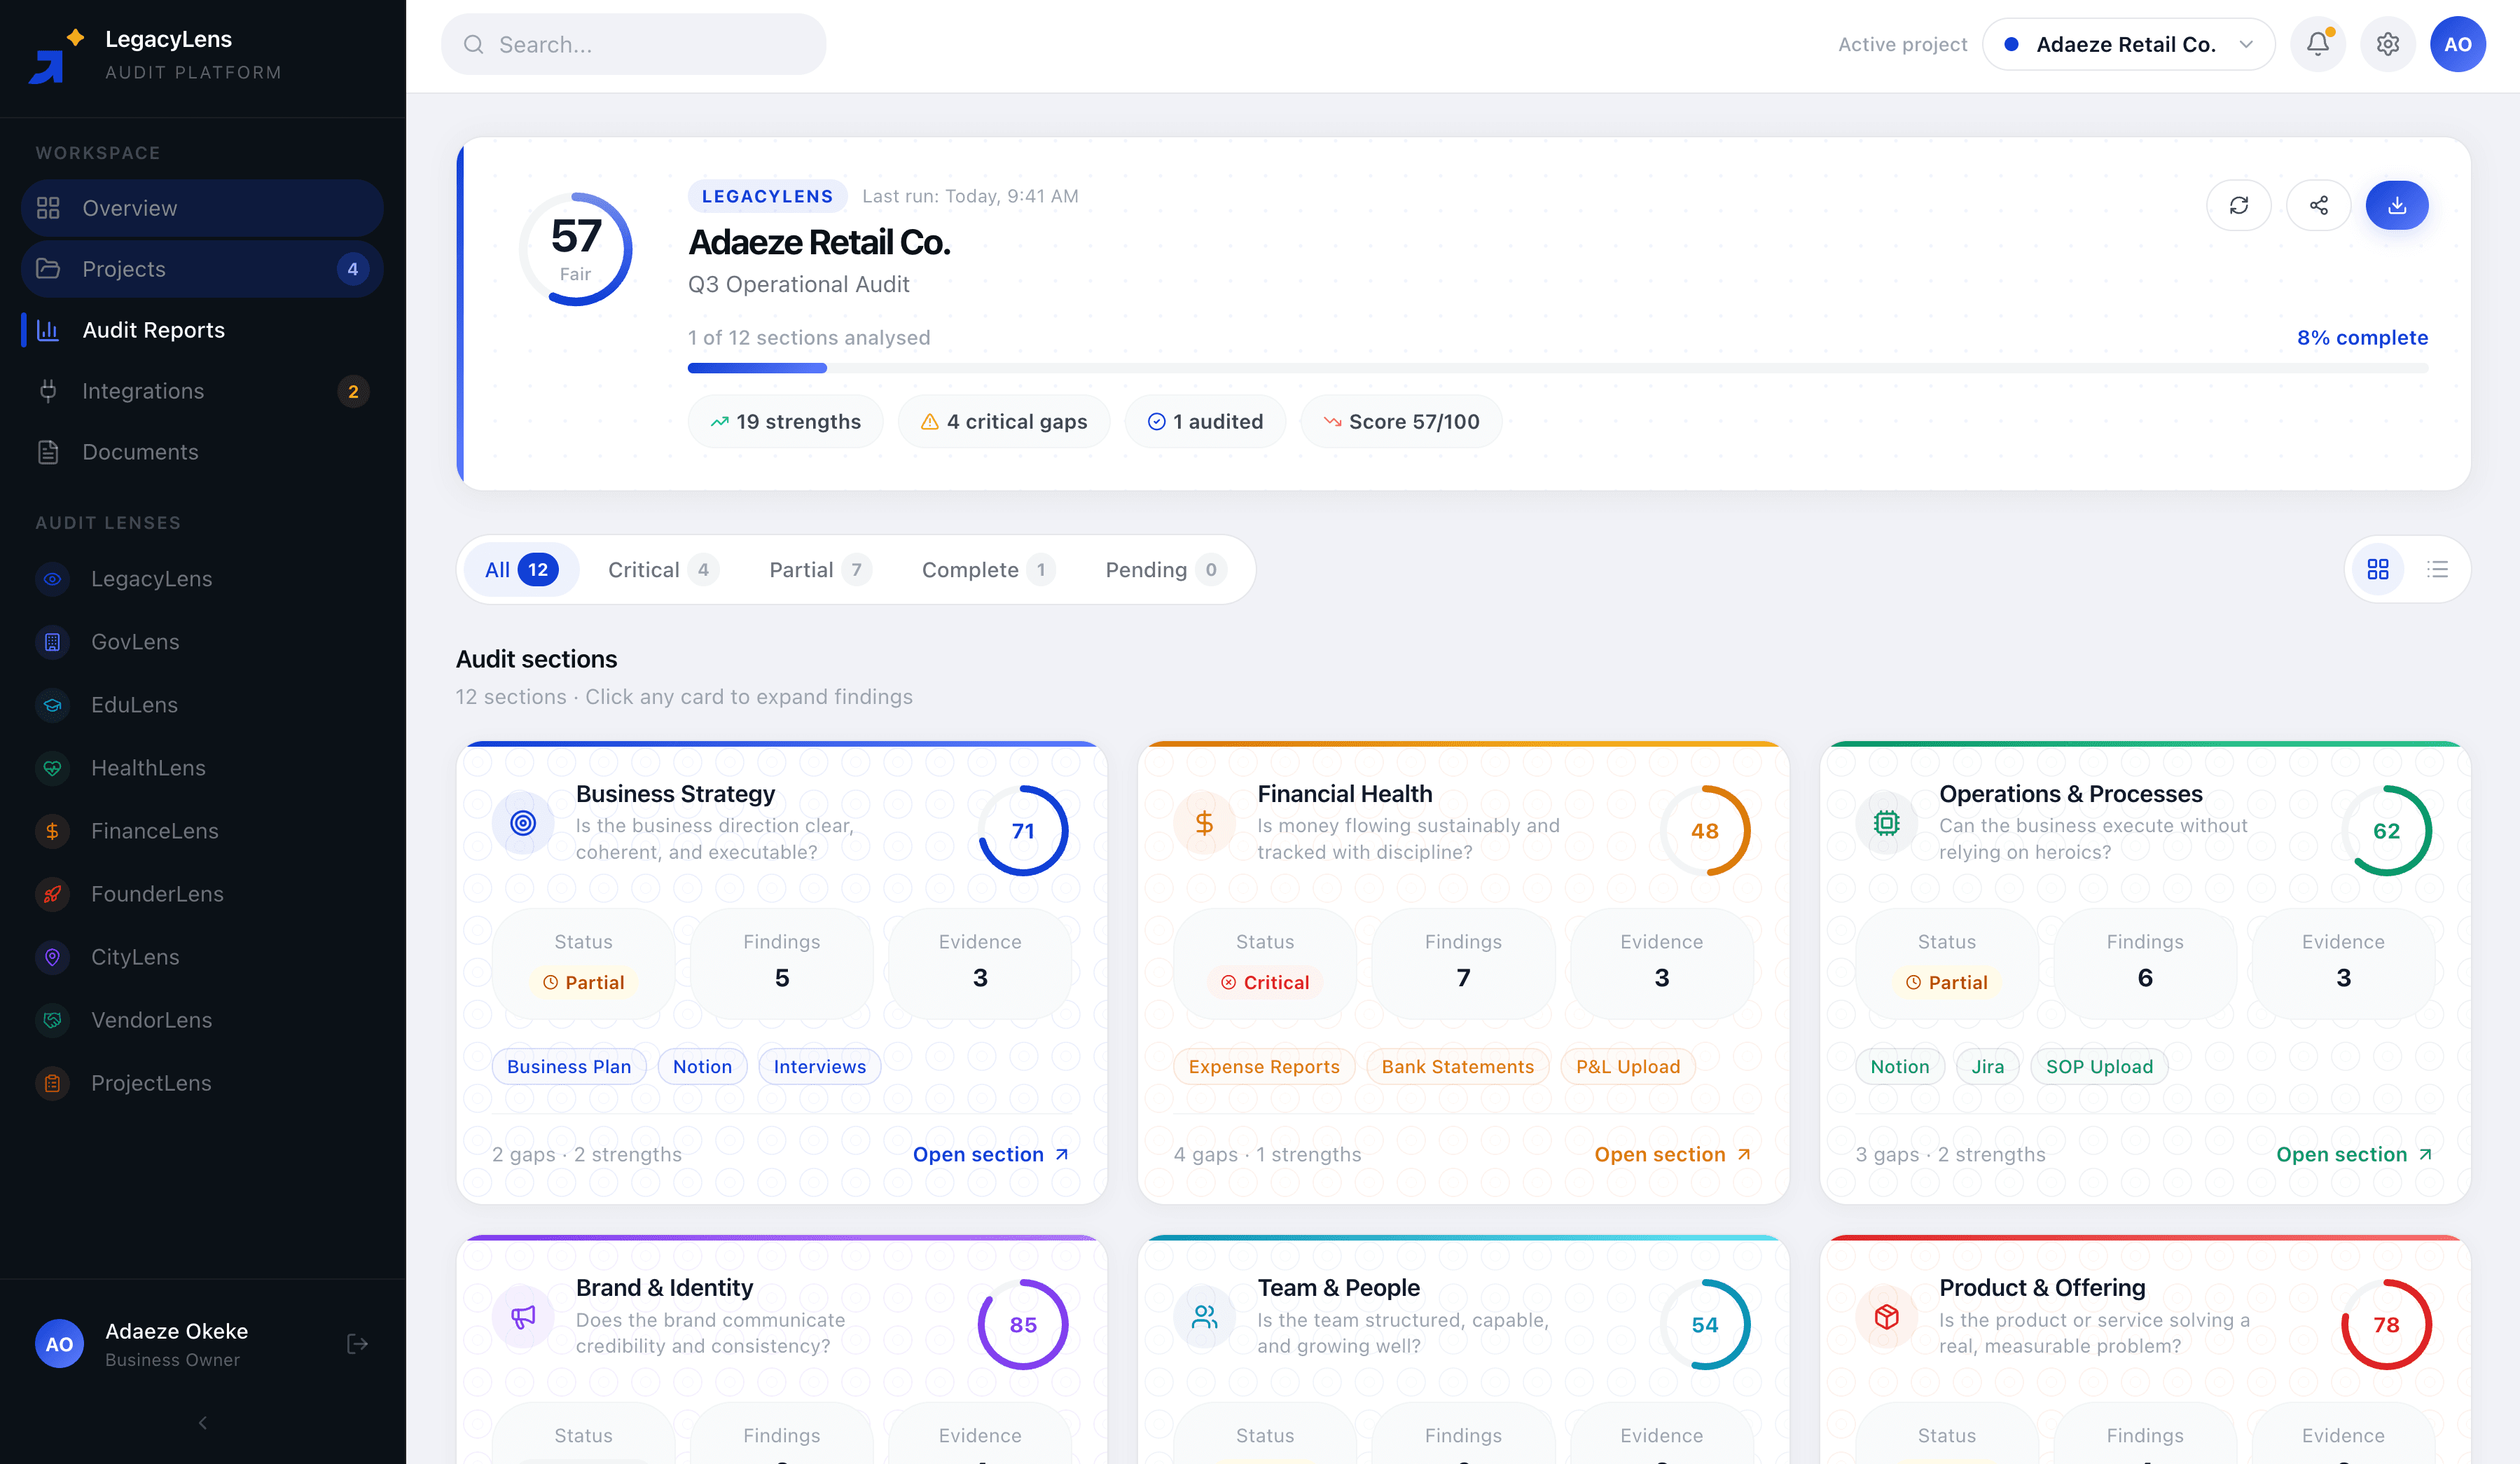Expand the Brand & Identity card
This screenshot has width=2520, height=1464.
[x=781, y=1350]
